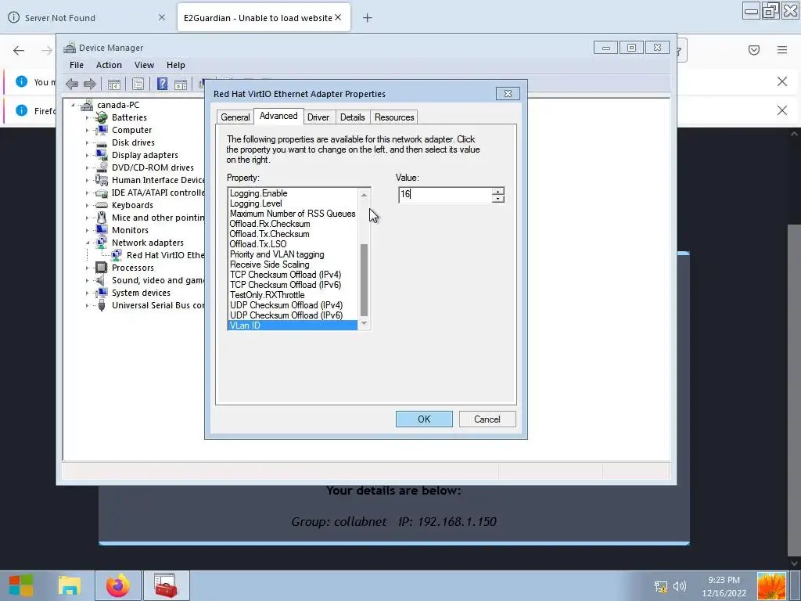The width and height of the screenshot is (801, 601).
Task: Select the Batteries category icon
Action: tap(102, 117)
